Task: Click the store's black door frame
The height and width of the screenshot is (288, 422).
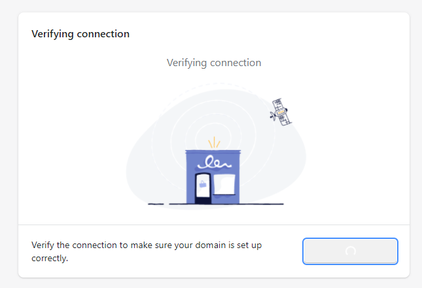Action: click(203, 188)
